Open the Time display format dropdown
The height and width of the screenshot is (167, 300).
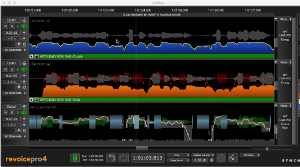(x=178, y=155)
